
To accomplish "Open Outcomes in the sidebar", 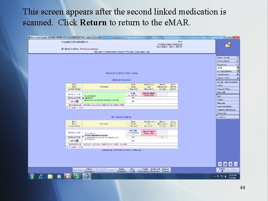I will 228,64.
